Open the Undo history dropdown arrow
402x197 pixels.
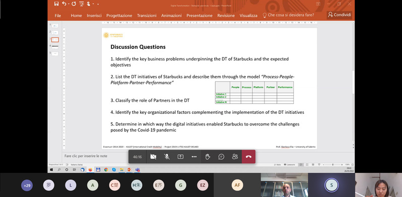[x=69, y=4]
